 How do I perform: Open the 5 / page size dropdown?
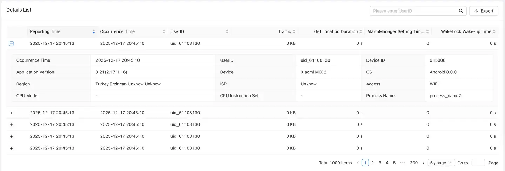click(x=441, y=163)
